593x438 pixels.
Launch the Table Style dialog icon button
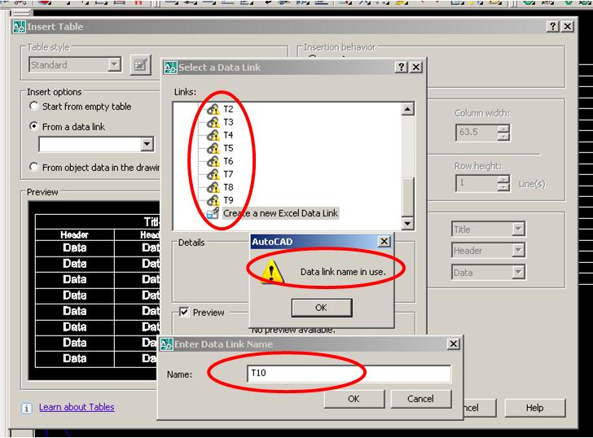point(140,65)
